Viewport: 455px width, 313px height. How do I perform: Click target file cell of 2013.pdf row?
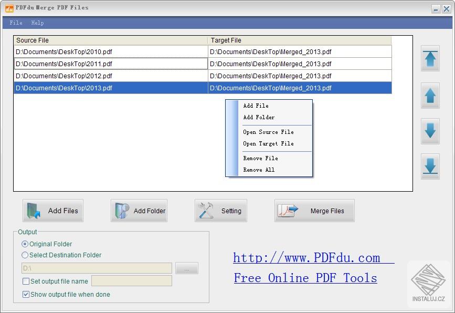pyautogui.click(x=300, y=88)
